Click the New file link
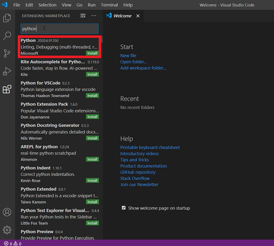 [128, 56]
